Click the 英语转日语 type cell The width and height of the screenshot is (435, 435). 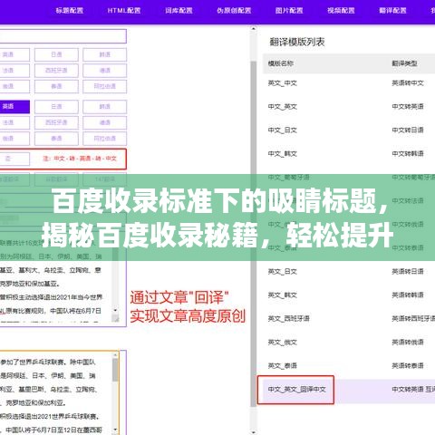click(408, 272)
